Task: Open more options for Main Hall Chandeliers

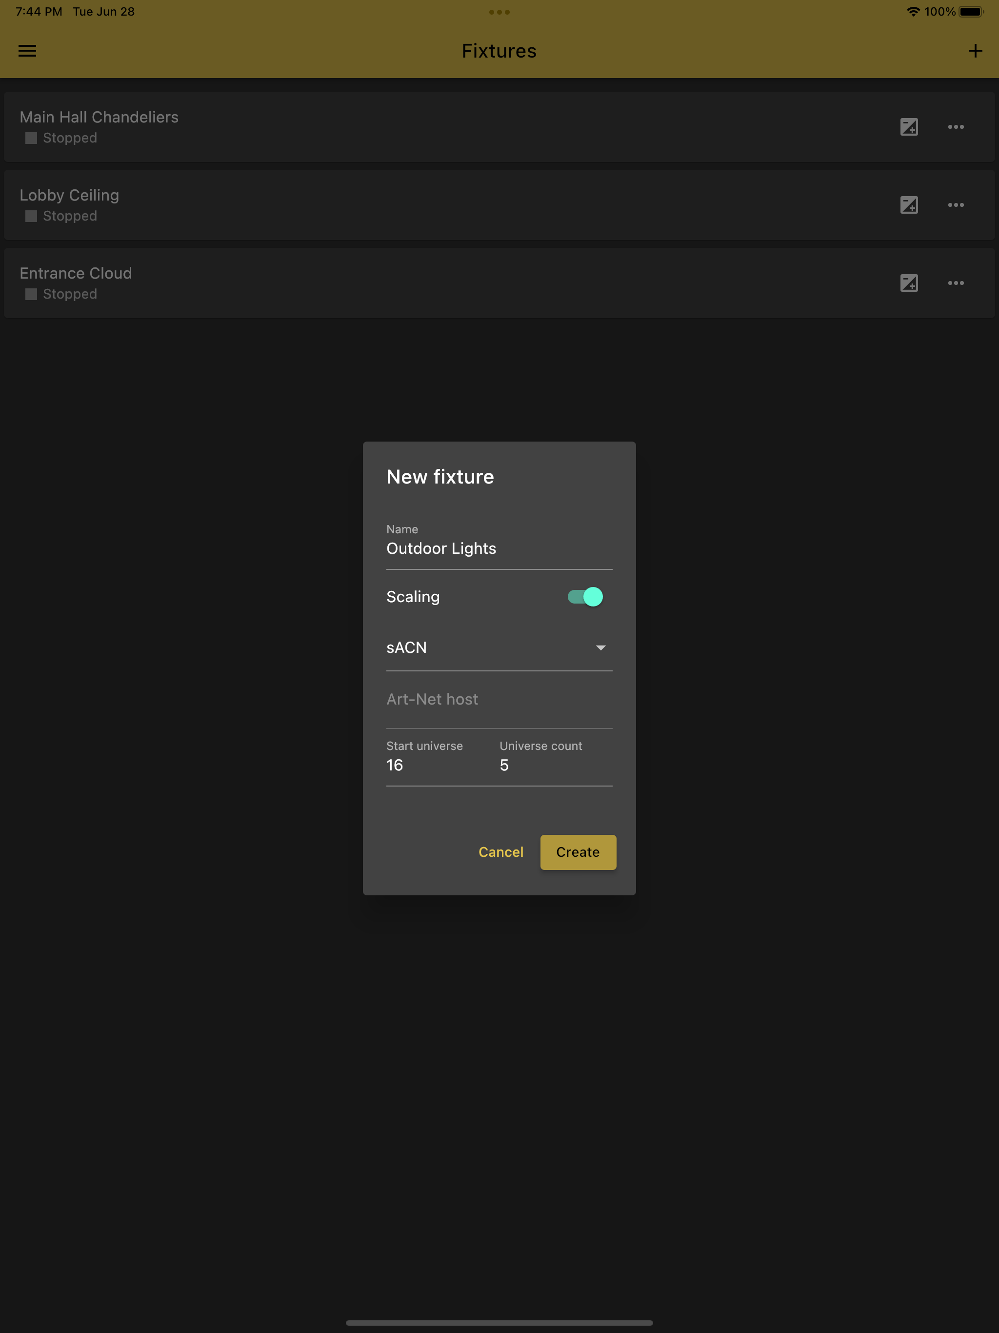Action: [x=956, y=127]
